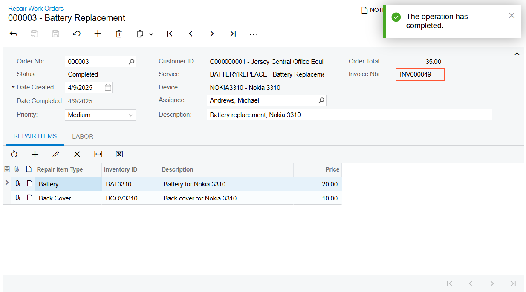Screen dimensions: 526x292
Task: Go to the next record
Action: coord(212,34)
